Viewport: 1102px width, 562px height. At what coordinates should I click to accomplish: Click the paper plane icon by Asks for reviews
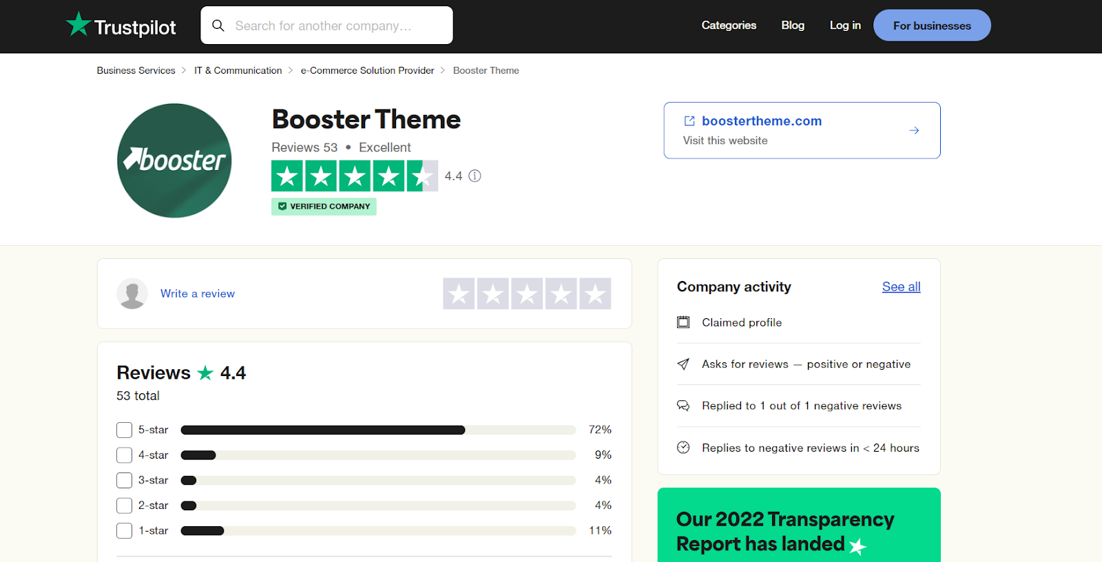[x=683, y=364]
